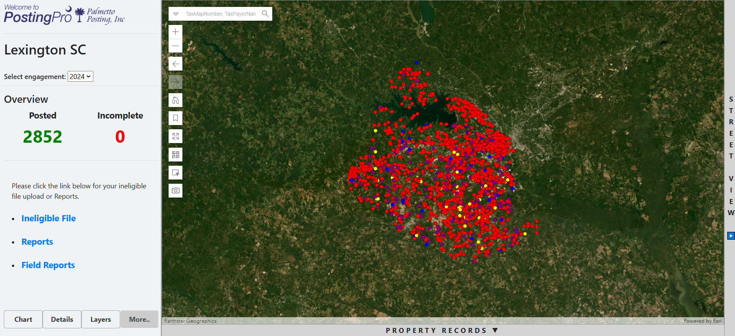Screen dimensions: 735x336
Task: Switch to the Chart tab
Action: [23, 319]
